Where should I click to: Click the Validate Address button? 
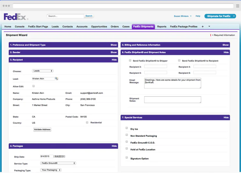coord(42,129)
